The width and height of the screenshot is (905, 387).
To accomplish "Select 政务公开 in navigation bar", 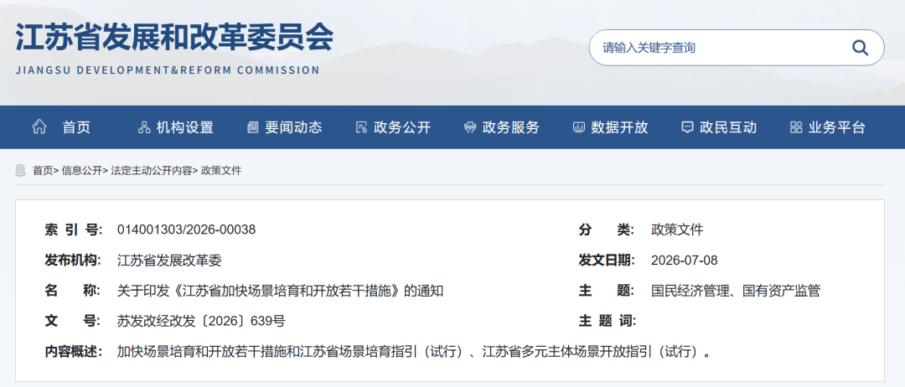I will click(402, 127).
